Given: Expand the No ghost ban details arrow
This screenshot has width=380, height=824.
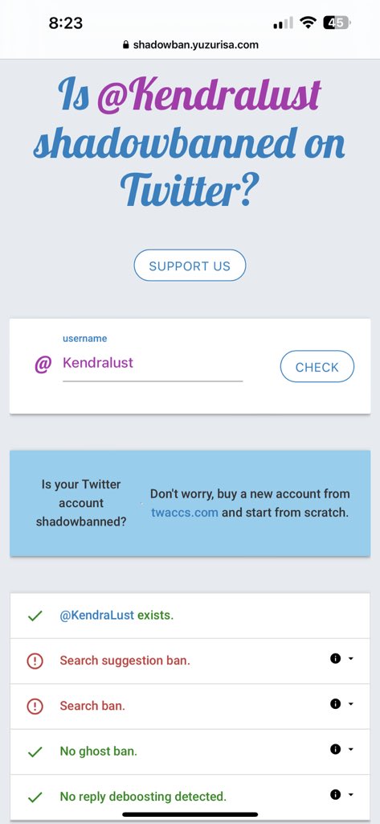Looking at the screenshot, I should click(x=350, y=749).
